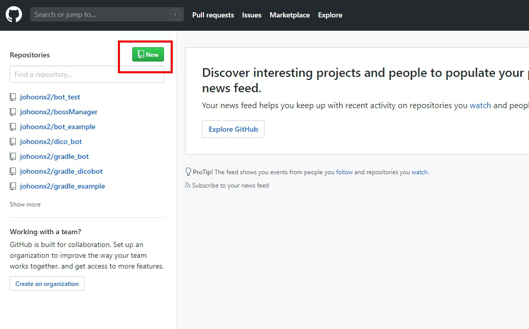529x329 pixels.
Task: Click Create an organization button
Action: point(47,284)
